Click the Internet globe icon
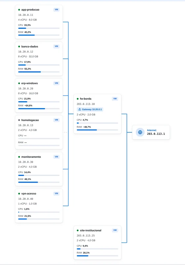The image size is (185, 265). pyautogui.click(x=140, y=132)
